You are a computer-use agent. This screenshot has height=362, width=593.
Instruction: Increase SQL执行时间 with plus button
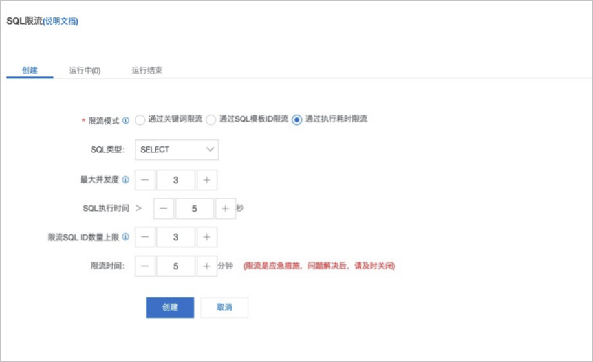(226, 209)
